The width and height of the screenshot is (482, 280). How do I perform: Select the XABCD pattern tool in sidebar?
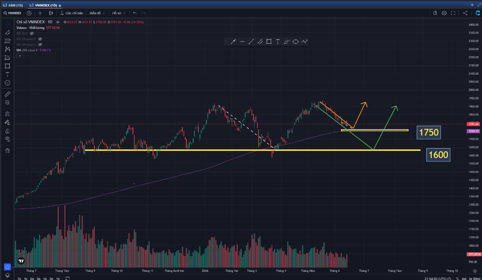[7, 49]
